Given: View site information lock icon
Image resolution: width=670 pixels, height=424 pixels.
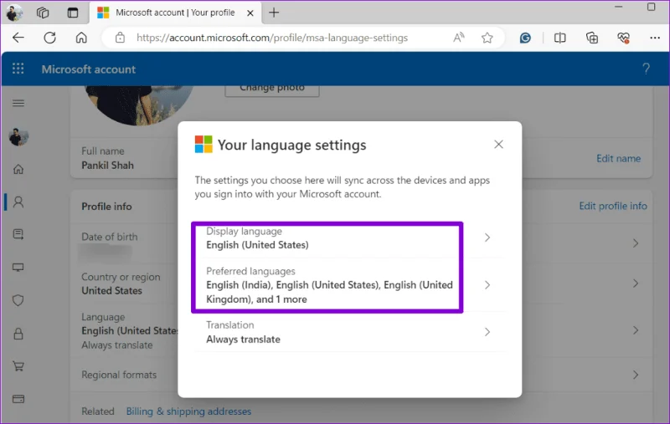Looking at the screenshot, I should [120, 38].
